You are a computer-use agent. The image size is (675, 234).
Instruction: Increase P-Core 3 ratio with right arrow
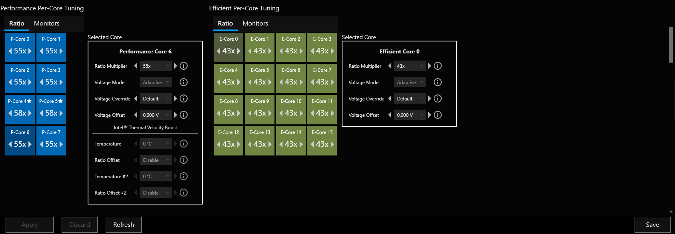[x=61, y=82]
